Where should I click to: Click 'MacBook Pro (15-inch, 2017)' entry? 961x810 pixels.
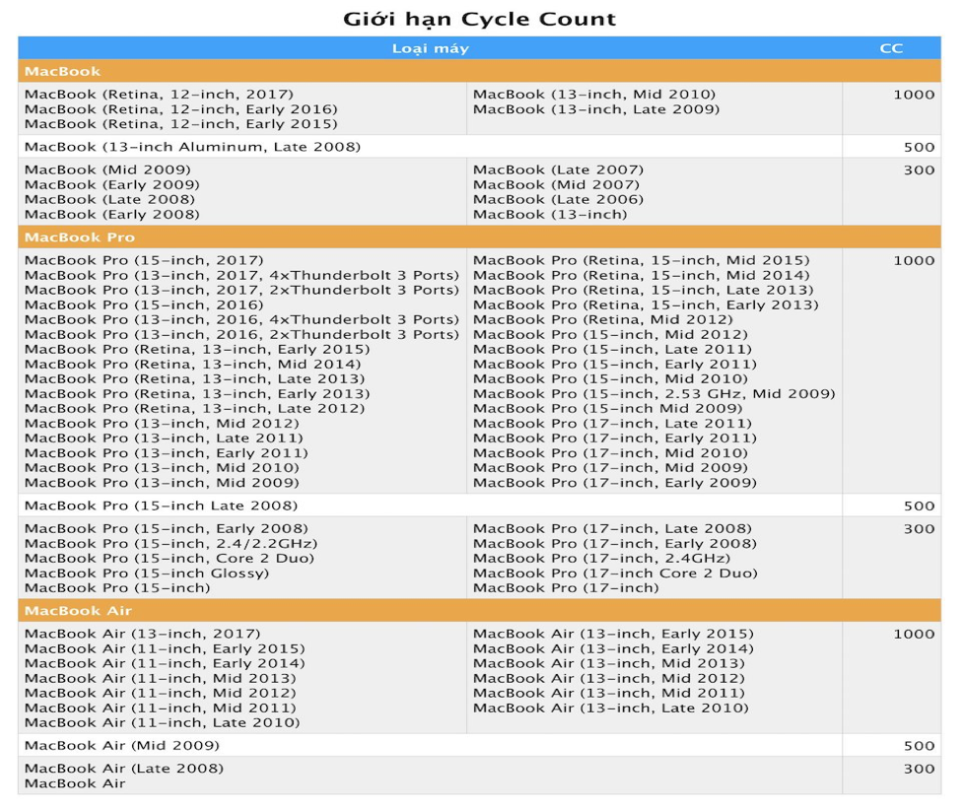pos(144,260)
